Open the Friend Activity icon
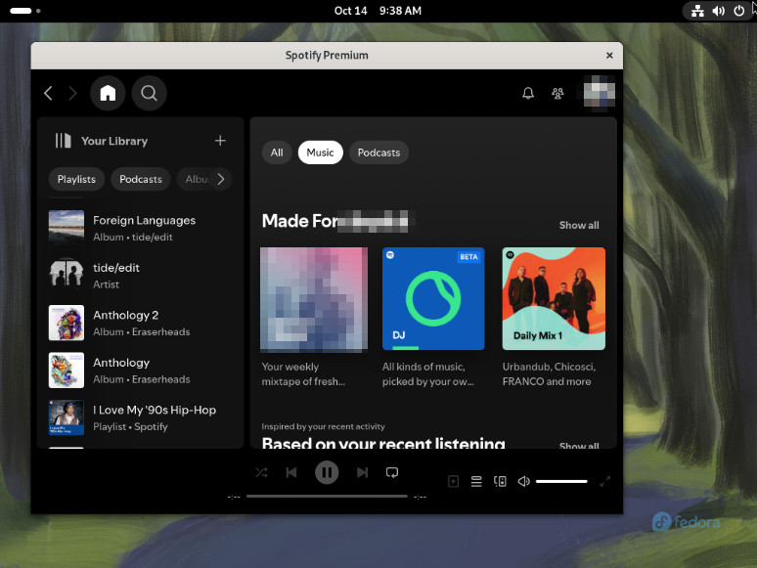 point(557,93)
